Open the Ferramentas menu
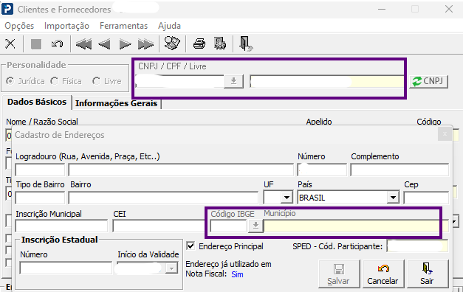This screenshot has height=292, width=463. click(x=124, y=26)
